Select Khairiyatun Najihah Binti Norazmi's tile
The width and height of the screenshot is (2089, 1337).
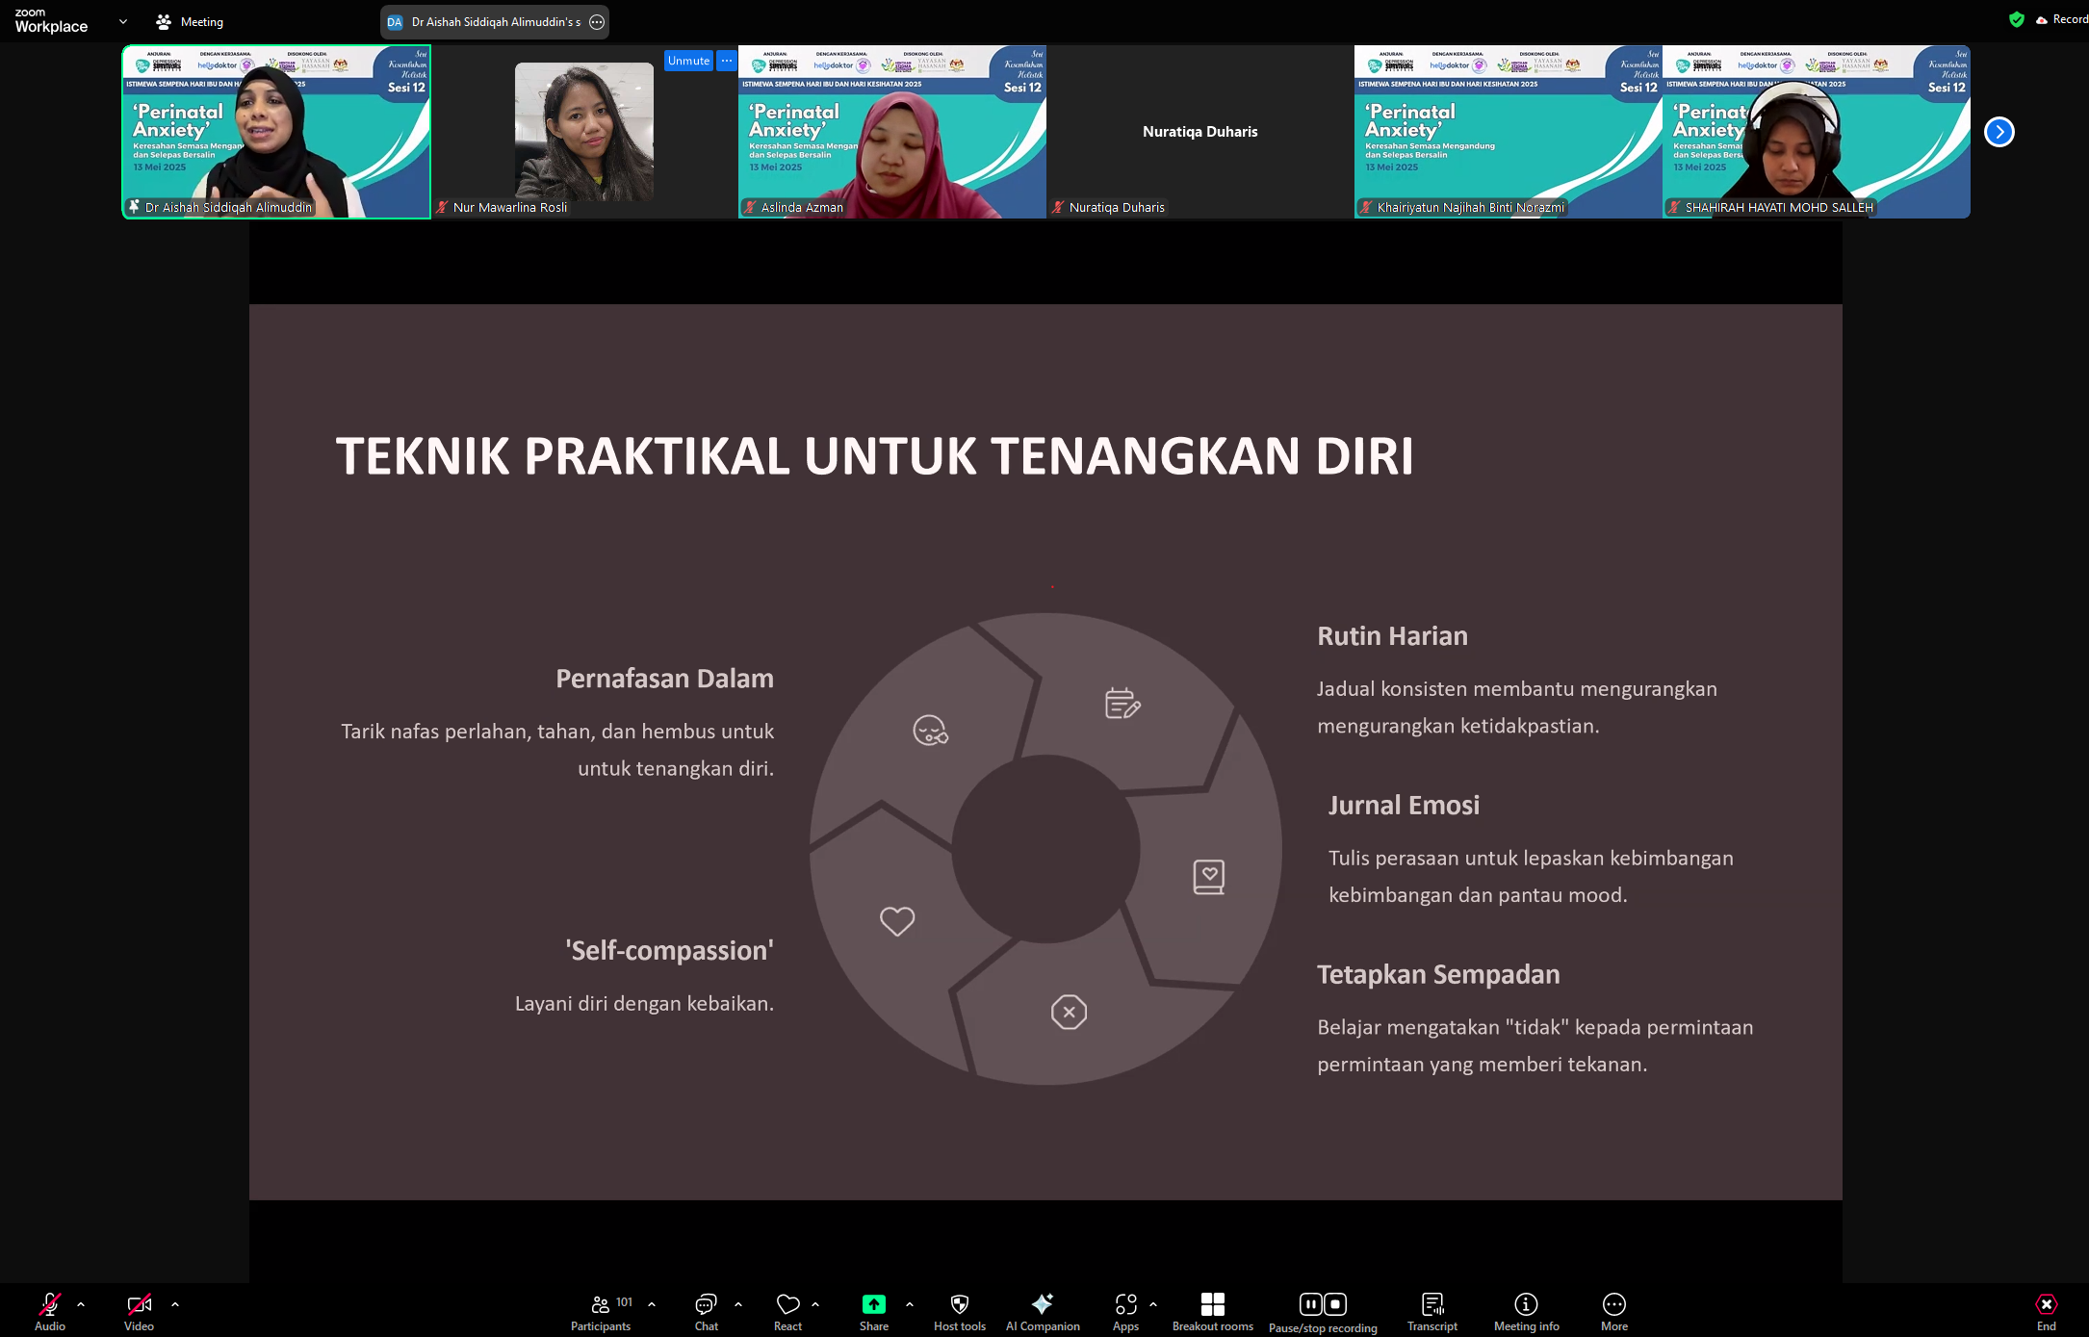tap(1509, 132)
